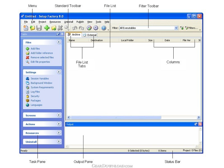224x168 pixels.
Task: Sort by the Date column header
Action: [172, 40]
